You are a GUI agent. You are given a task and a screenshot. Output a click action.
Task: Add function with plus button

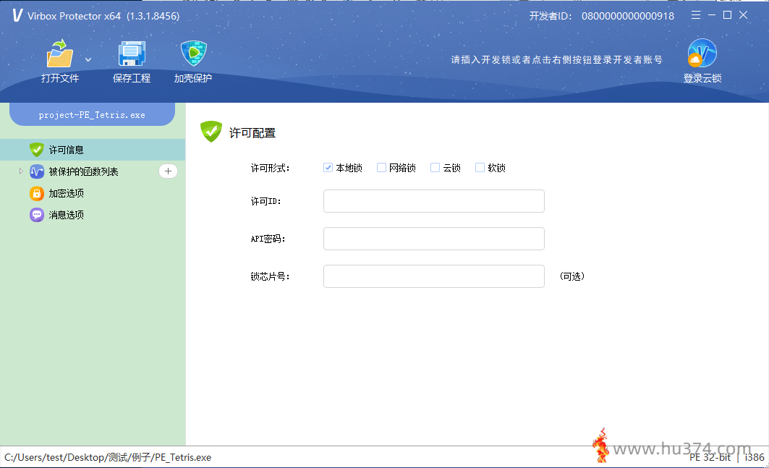coord(169,171)
